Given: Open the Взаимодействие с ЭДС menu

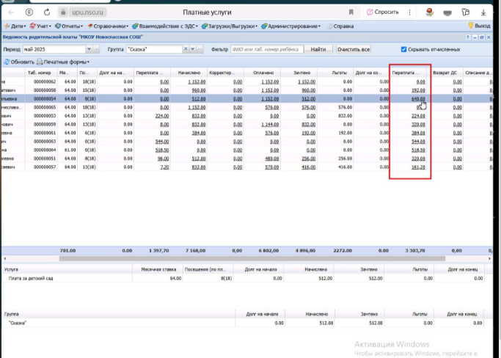Looking at the screenshot, I should (165, 26).
